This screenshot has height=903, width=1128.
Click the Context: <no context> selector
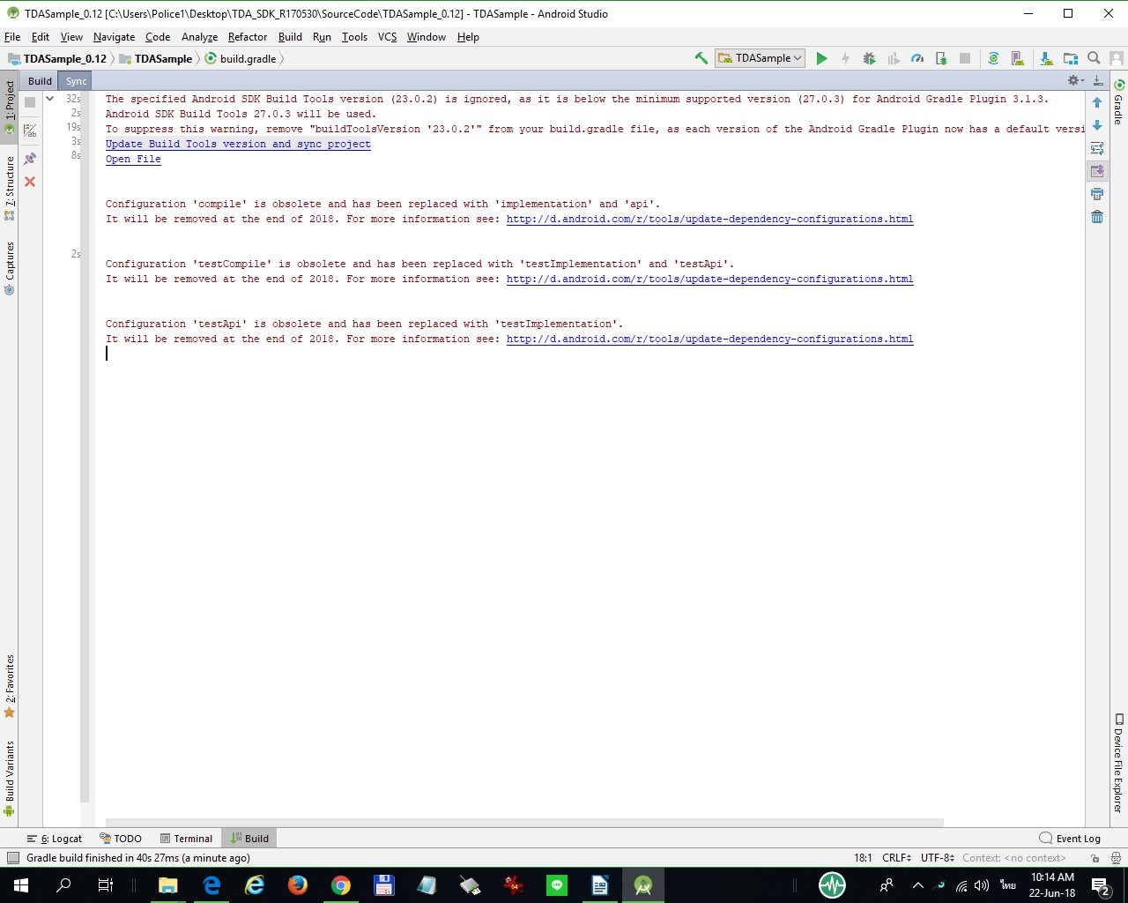[1014, 858]
